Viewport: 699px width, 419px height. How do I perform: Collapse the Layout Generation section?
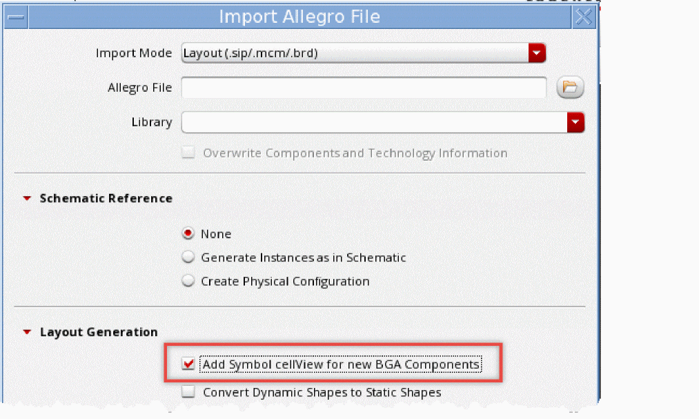pyautogui.click(x=27, y=333)
